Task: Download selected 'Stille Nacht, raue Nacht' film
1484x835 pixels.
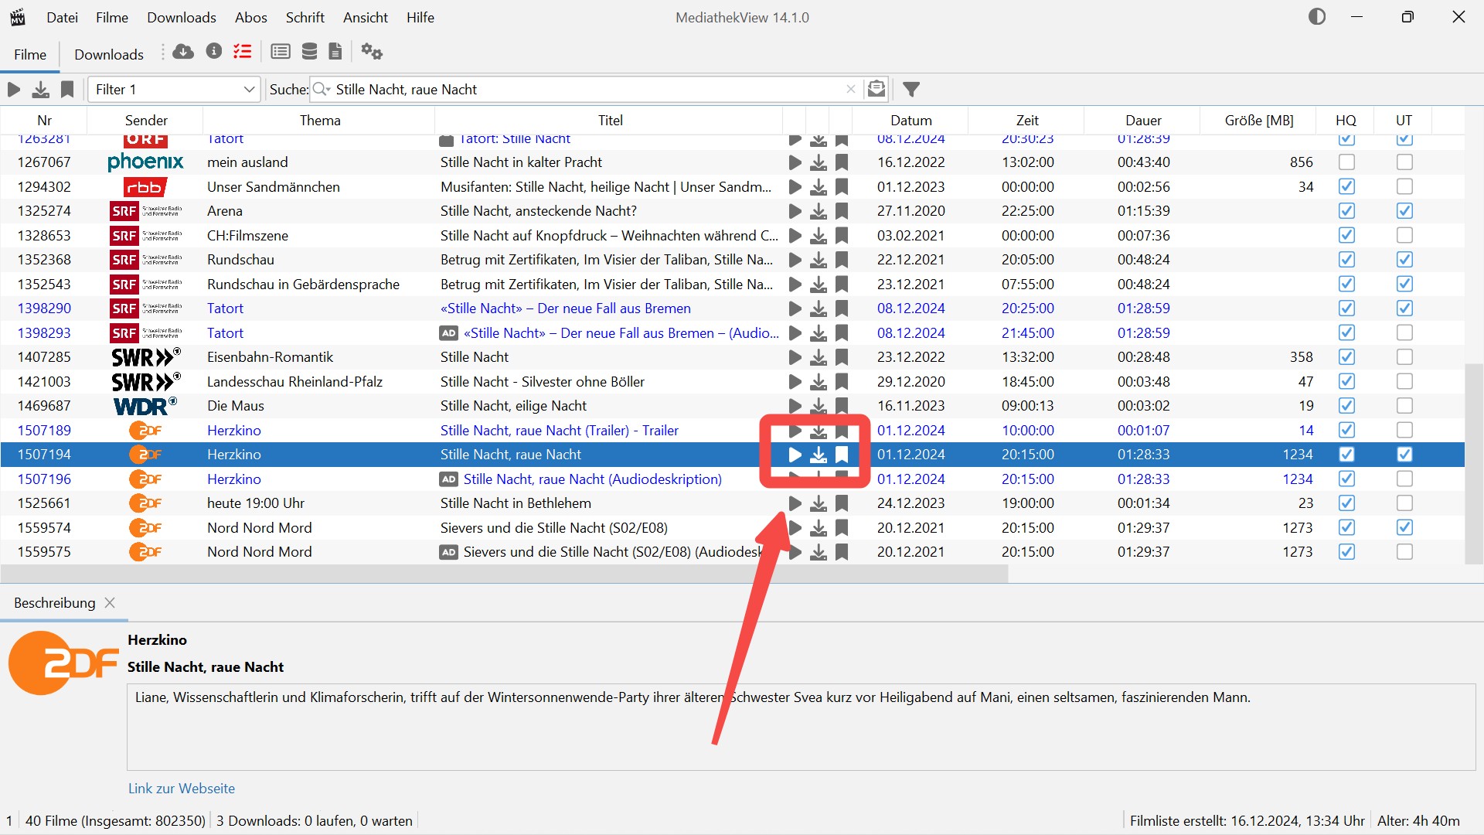Action: click(819, 455)
